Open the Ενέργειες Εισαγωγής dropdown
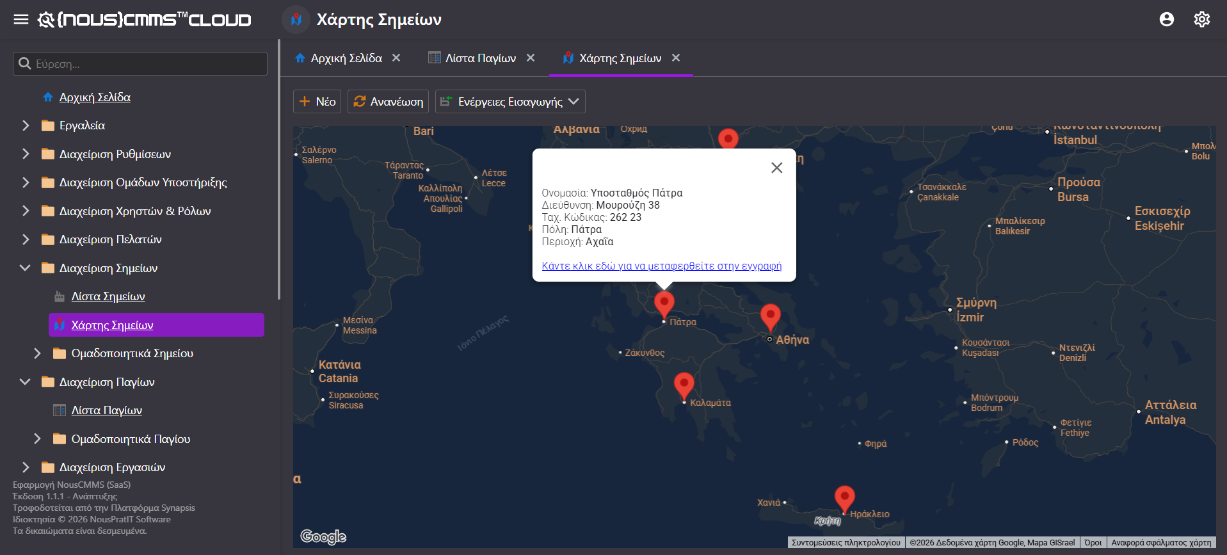 pos(510,102)
